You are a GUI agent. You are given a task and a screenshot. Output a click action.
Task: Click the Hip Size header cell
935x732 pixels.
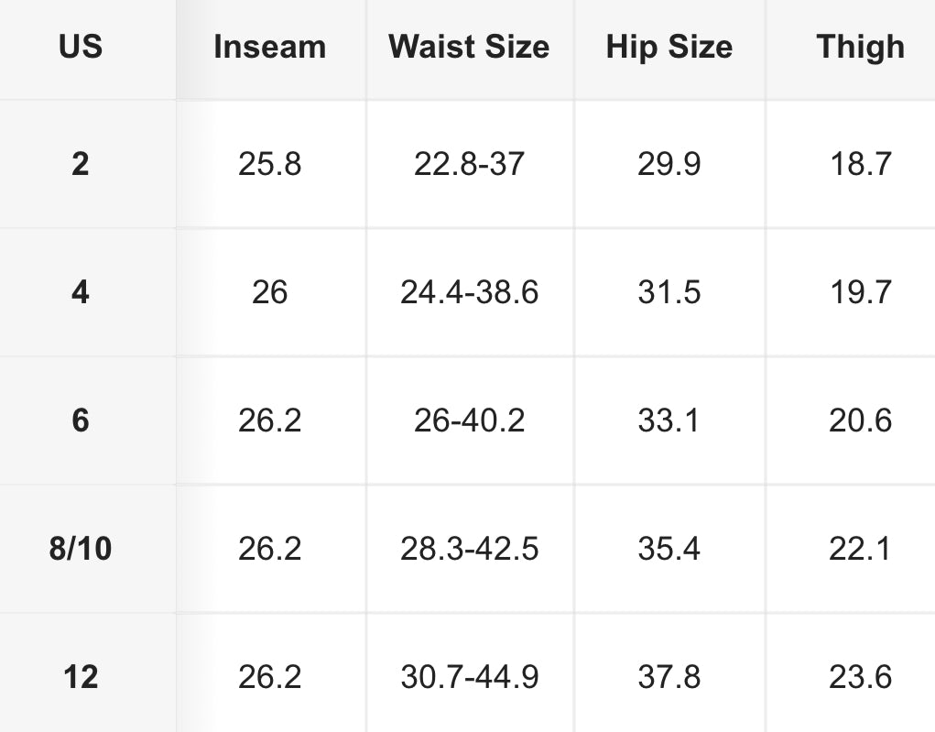coord(669,47)
